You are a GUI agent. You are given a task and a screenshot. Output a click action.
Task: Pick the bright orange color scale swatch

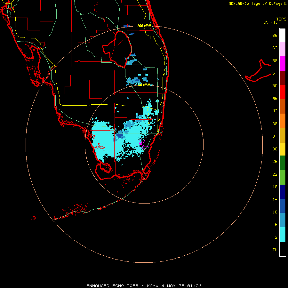click(x=283, y=121)
